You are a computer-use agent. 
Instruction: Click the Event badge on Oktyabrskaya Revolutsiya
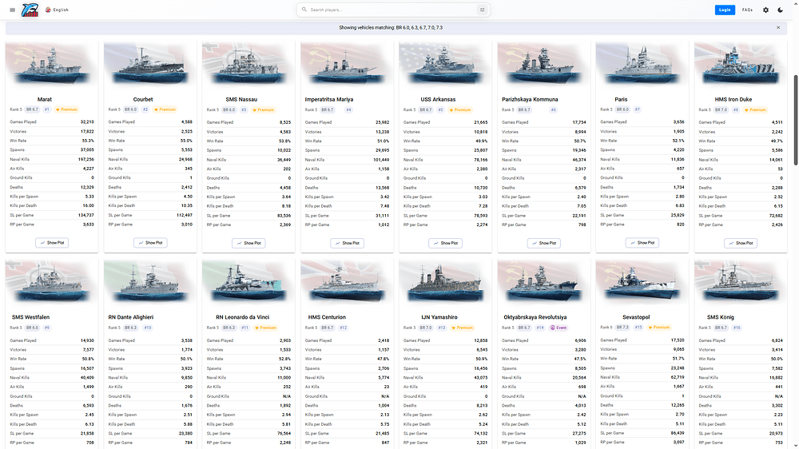[x=559, y=328]
